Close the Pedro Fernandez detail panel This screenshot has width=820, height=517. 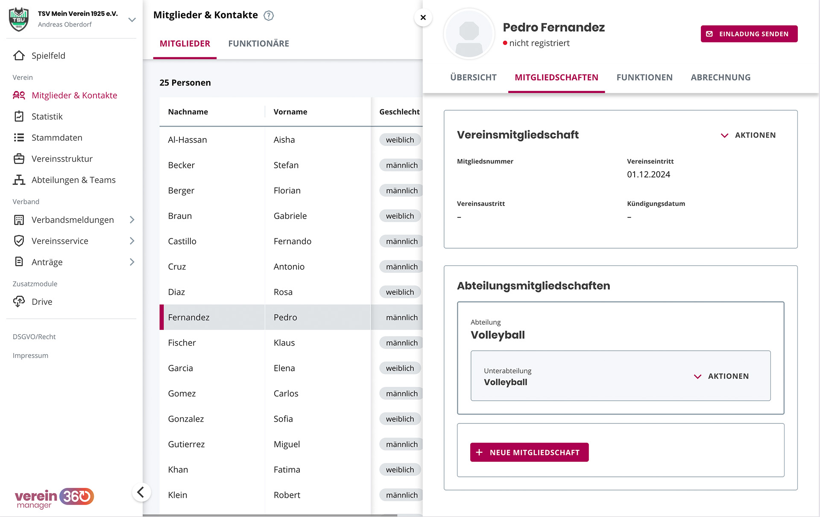(x=423, y=18)
